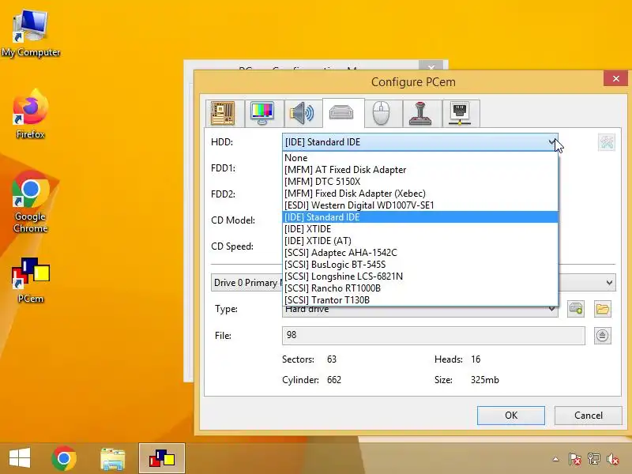Pick [MFM] Fixed Disk Adapter (Xebec)

[x=420, y=194]
